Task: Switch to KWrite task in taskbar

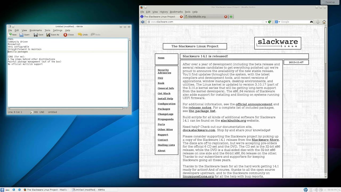Action: pyautogui.click(x=95, y=190)
